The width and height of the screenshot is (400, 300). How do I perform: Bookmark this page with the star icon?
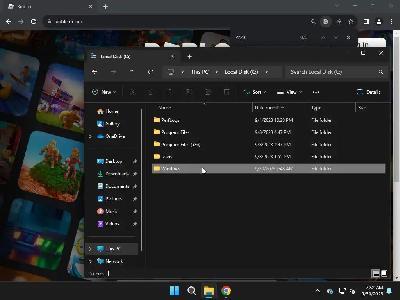click(x=351, y=22)
